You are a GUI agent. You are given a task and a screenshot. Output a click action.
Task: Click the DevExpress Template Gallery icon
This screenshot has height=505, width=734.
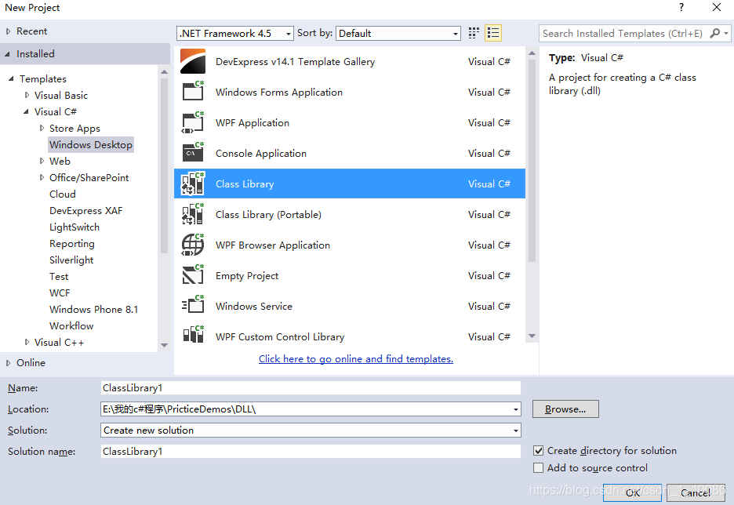point(193,61)
